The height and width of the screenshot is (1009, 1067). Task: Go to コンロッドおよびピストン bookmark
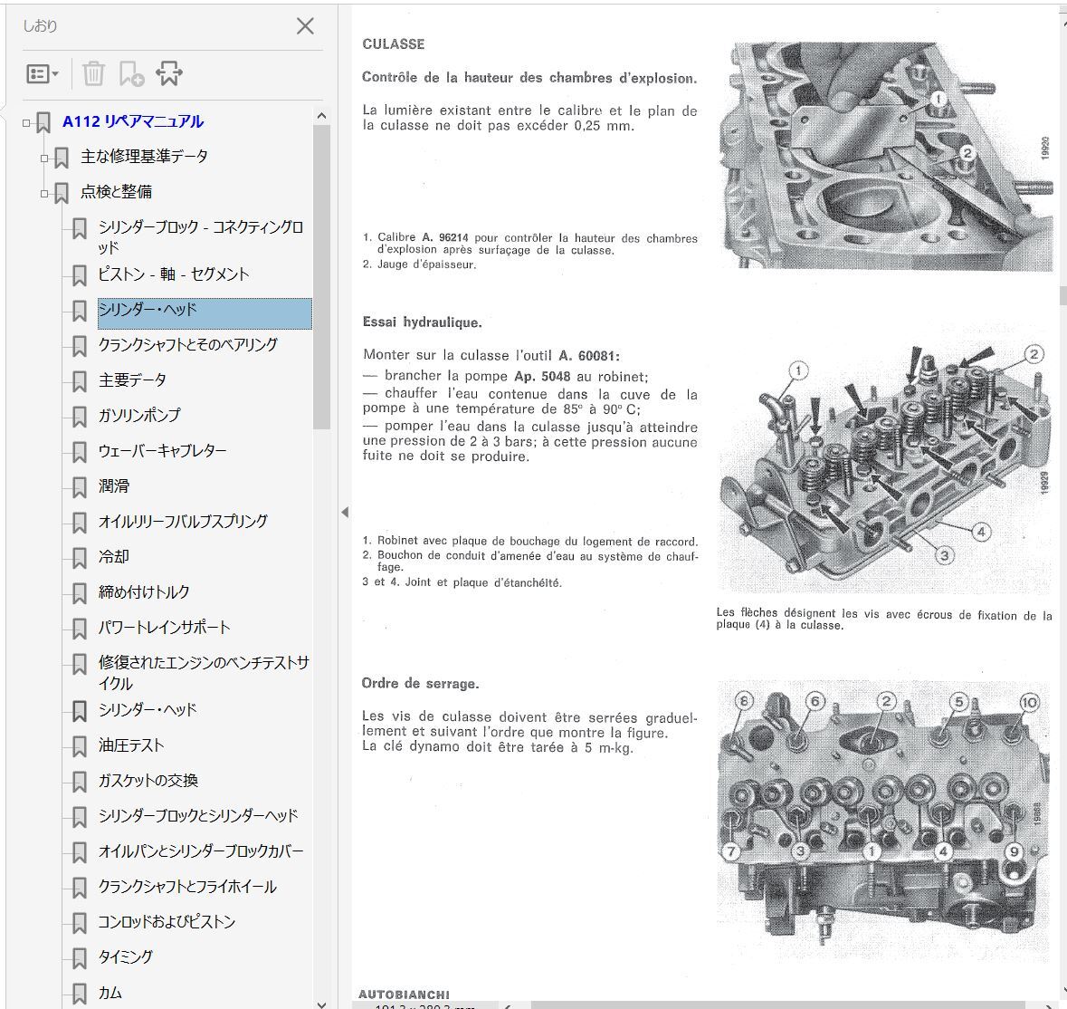(x=167, y=922)
